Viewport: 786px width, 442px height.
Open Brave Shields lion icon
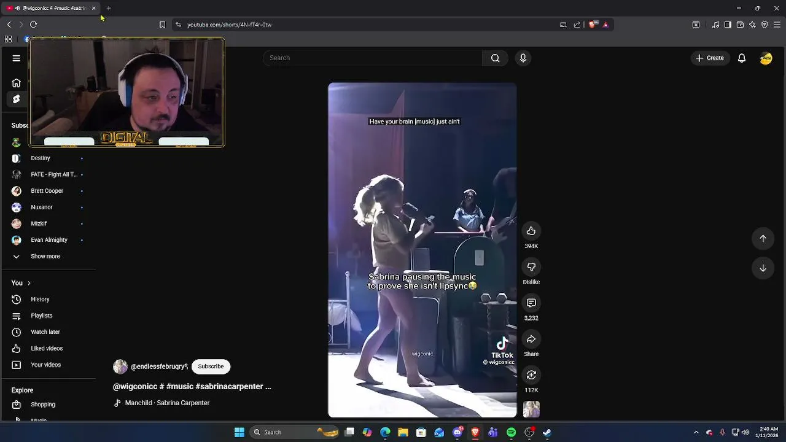click(592, 25)
